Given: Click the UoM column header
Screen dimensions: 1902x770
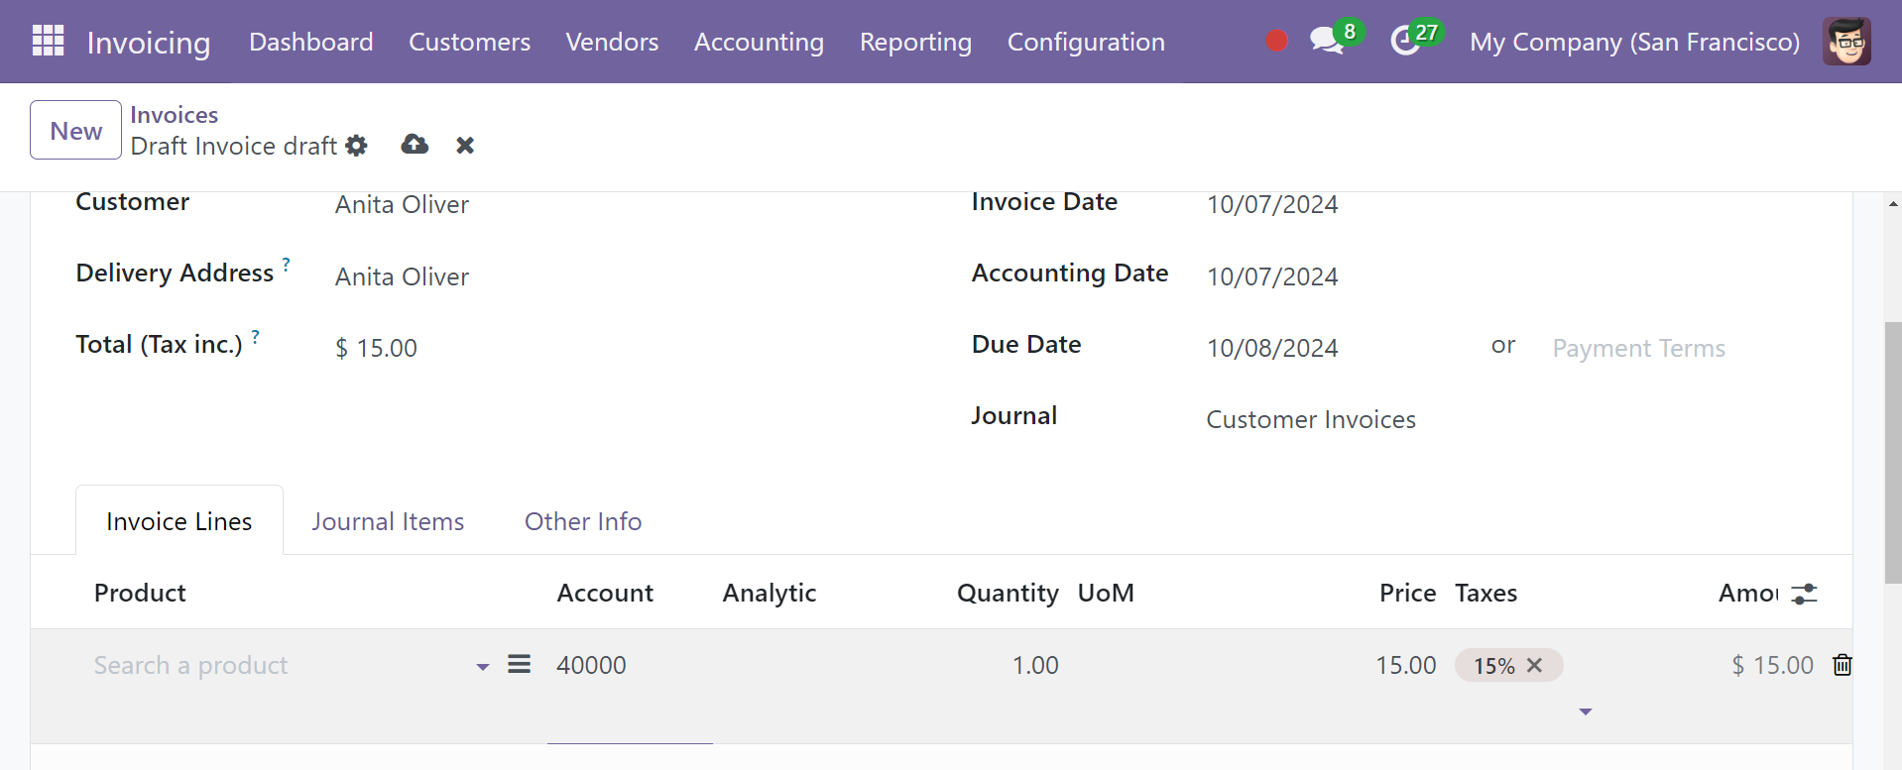Looking at the screenshot, I should tap(1106, 593).
